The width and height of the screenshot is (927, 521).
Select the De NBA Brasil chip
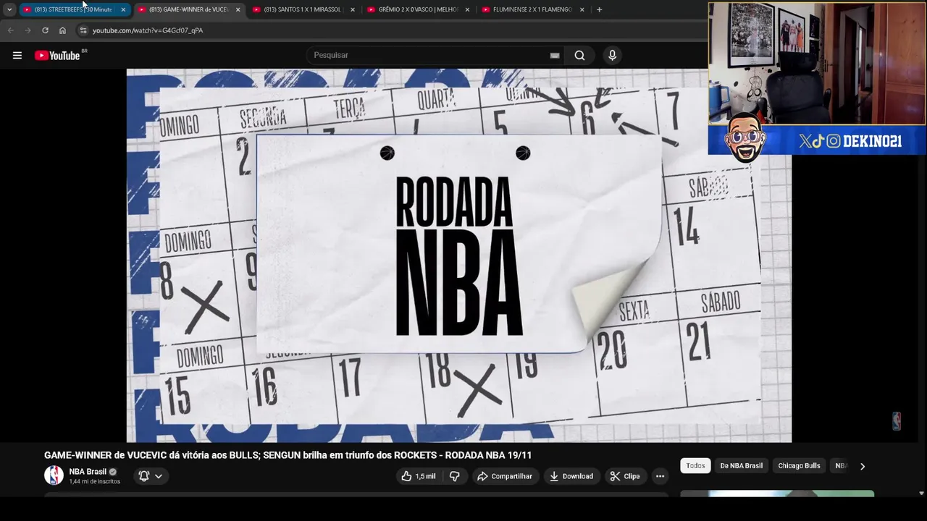point(741,466)
